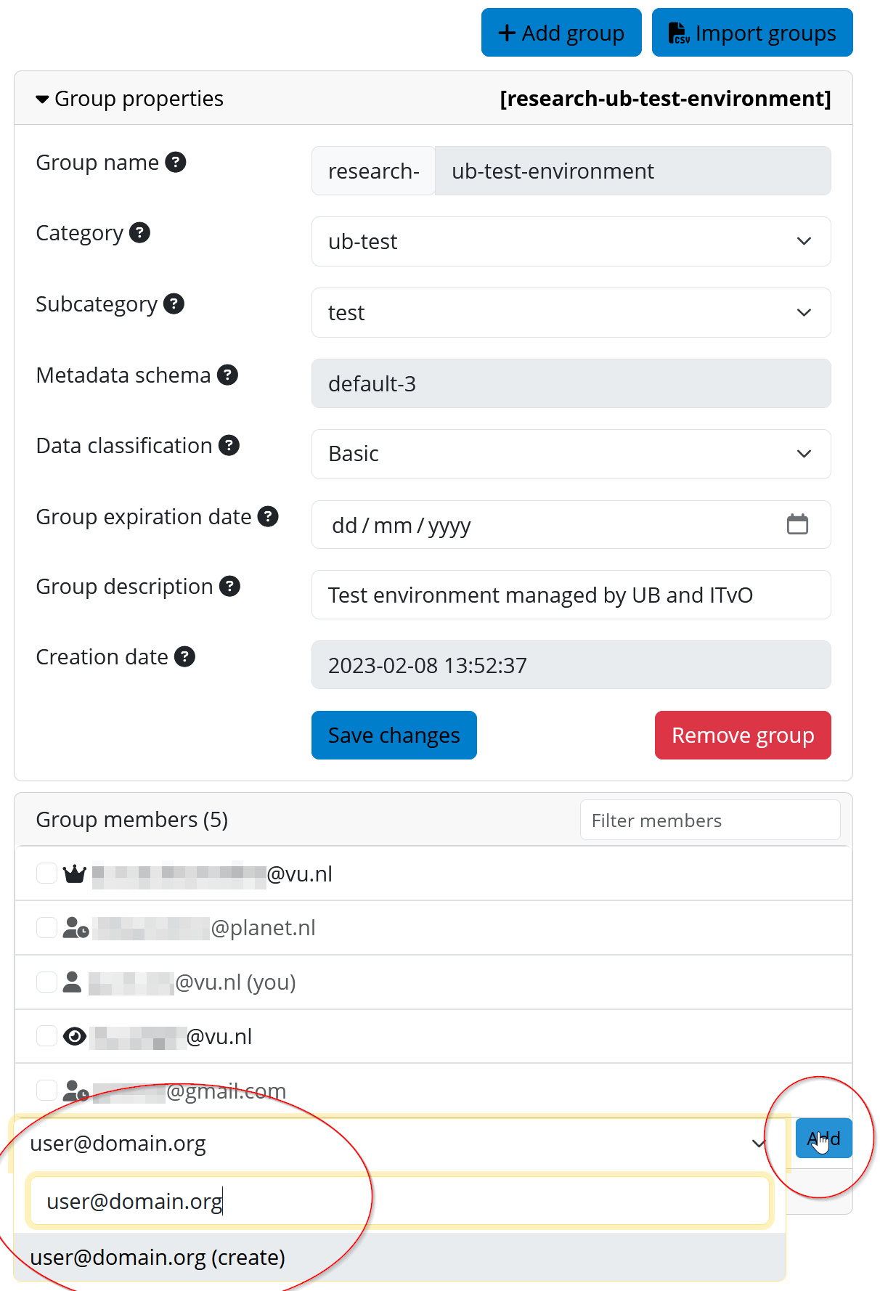Click the Save changes button
880x1291 pixels.
394,735
